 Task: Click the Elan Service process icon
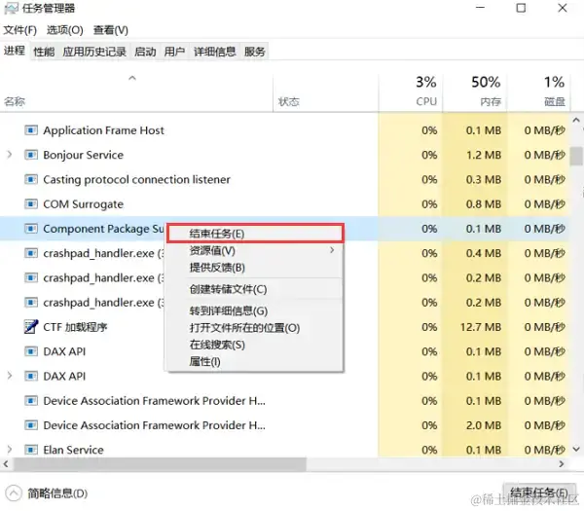click(31, 450)
